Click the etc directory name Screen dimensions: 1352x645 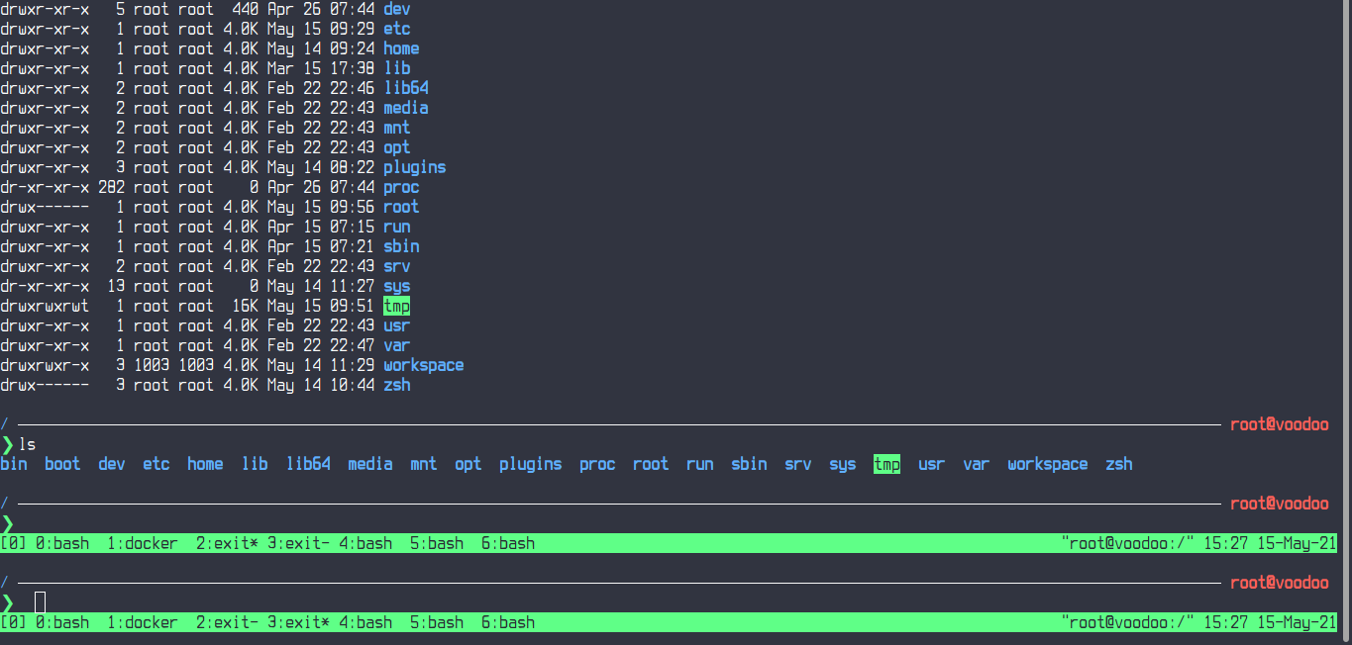point(156,463)
